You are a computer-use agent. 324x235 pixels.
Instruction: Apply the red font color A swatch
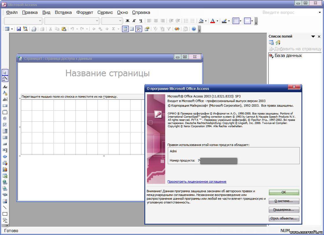point(213,21)
